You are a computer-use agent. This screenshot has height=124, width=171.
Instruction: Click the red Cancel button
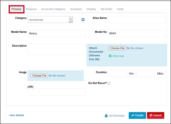point(156,115)
